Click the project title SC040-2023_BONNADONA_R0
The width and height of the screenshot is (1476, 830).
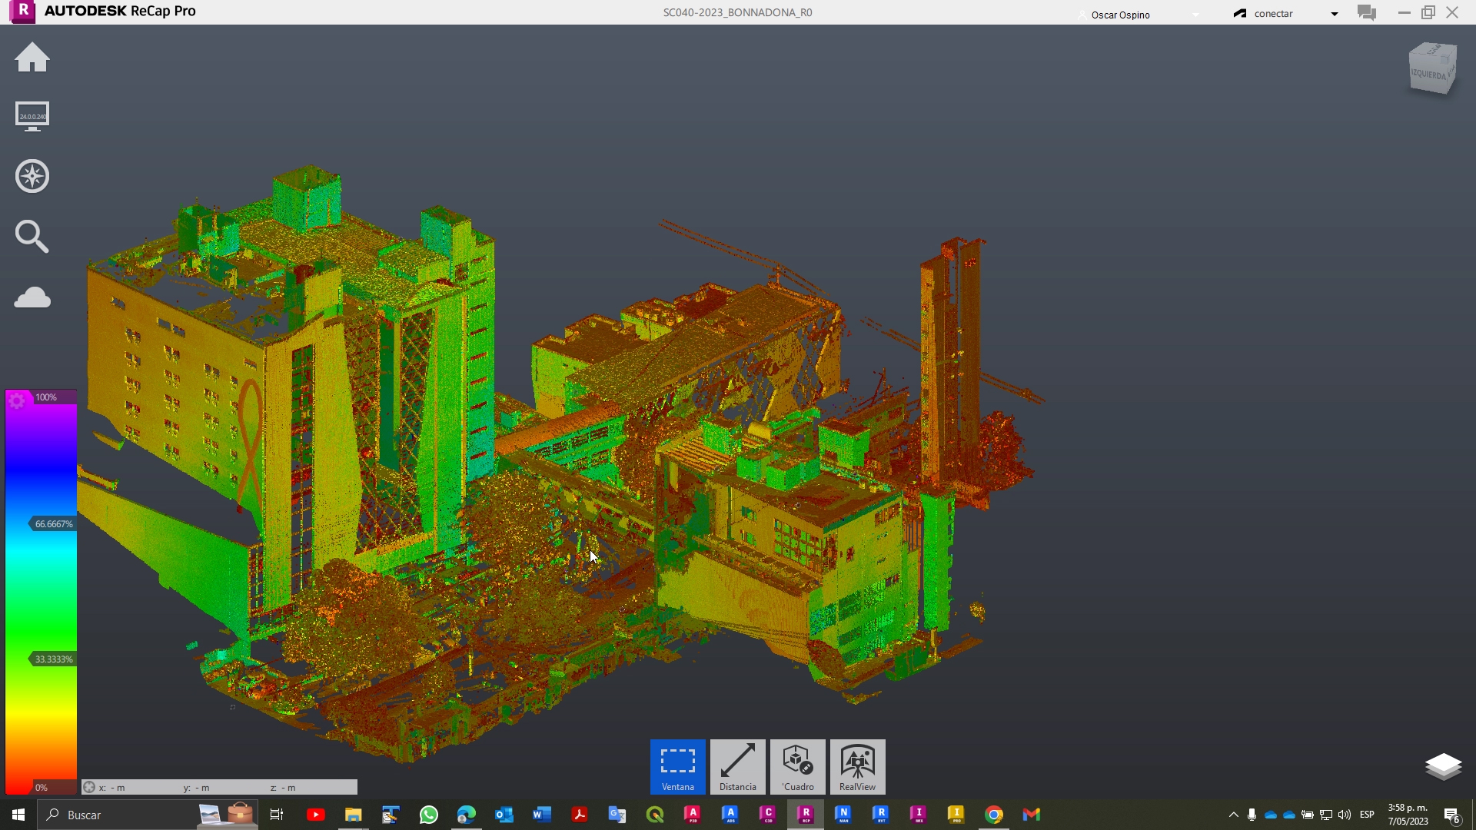(737, 12)
